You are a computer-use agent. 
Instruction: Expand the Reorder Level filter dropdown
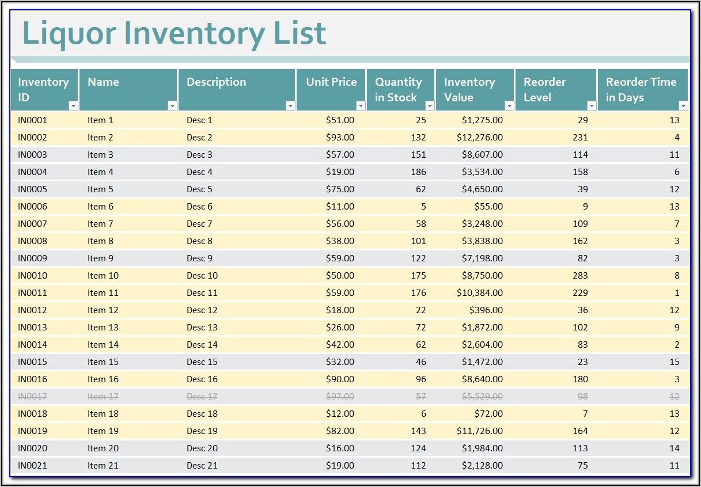(592, 106)
